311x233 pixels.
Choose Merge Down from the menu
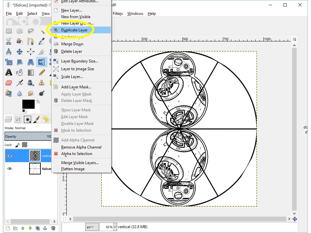point(81,44)
